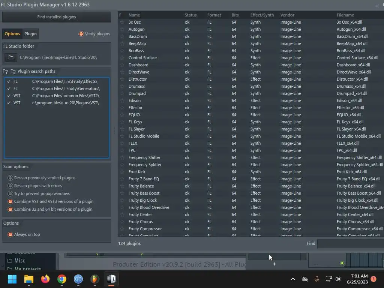The image size is (384, 288).
Task: Sort list by Effect/Synth column header
Action: point(262,15)
